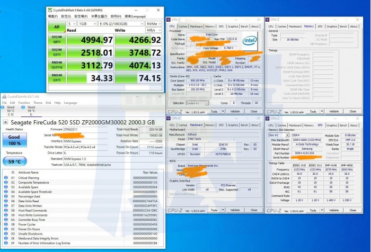Click the Good 100% health status badge
This screenshot has height=252, width=371.
coord(14,139)
